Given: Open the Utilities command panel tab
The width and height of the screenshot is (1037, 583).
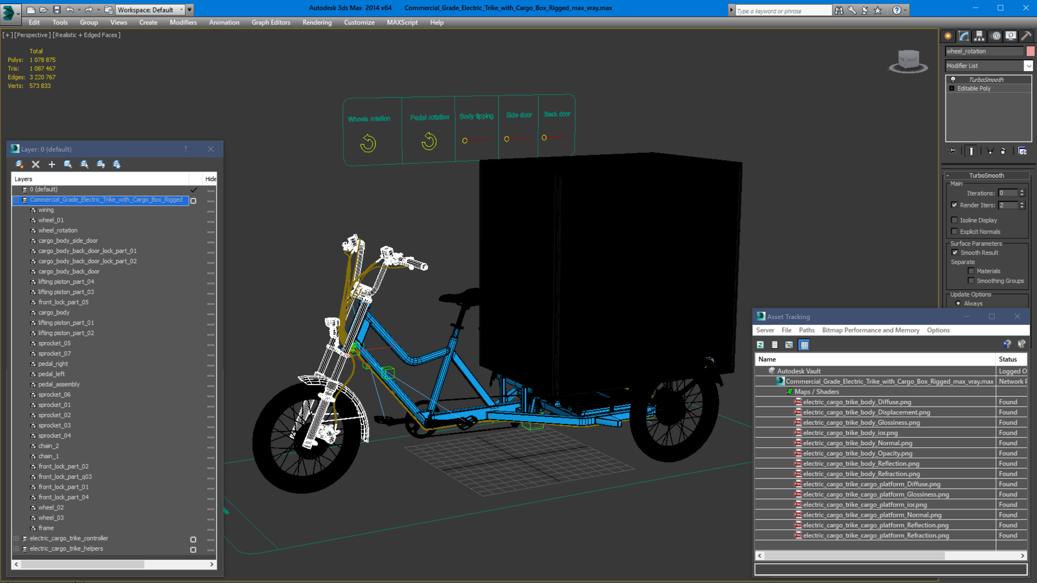Looking at the screenshot, I should [x=1027, y=36].
